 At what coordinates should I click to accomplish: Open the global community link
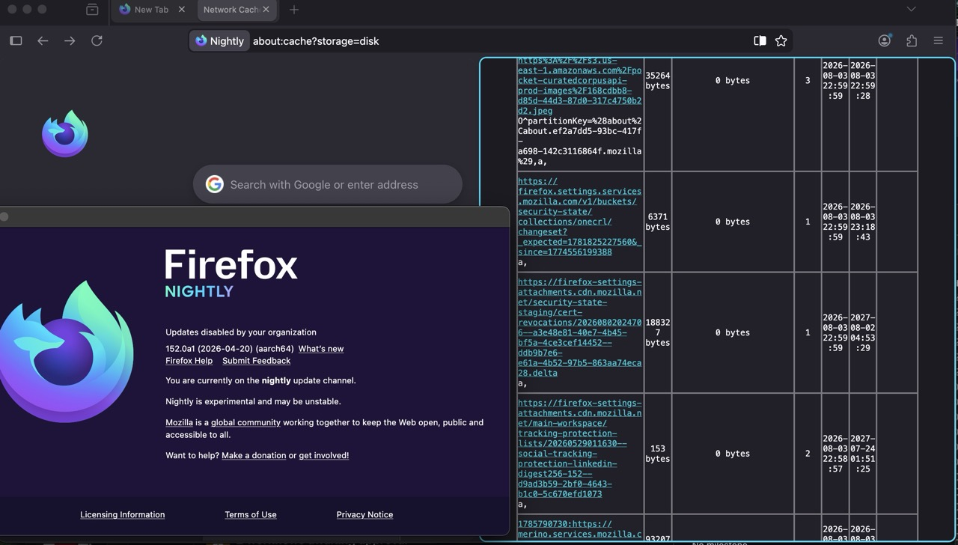pos(245,422)
